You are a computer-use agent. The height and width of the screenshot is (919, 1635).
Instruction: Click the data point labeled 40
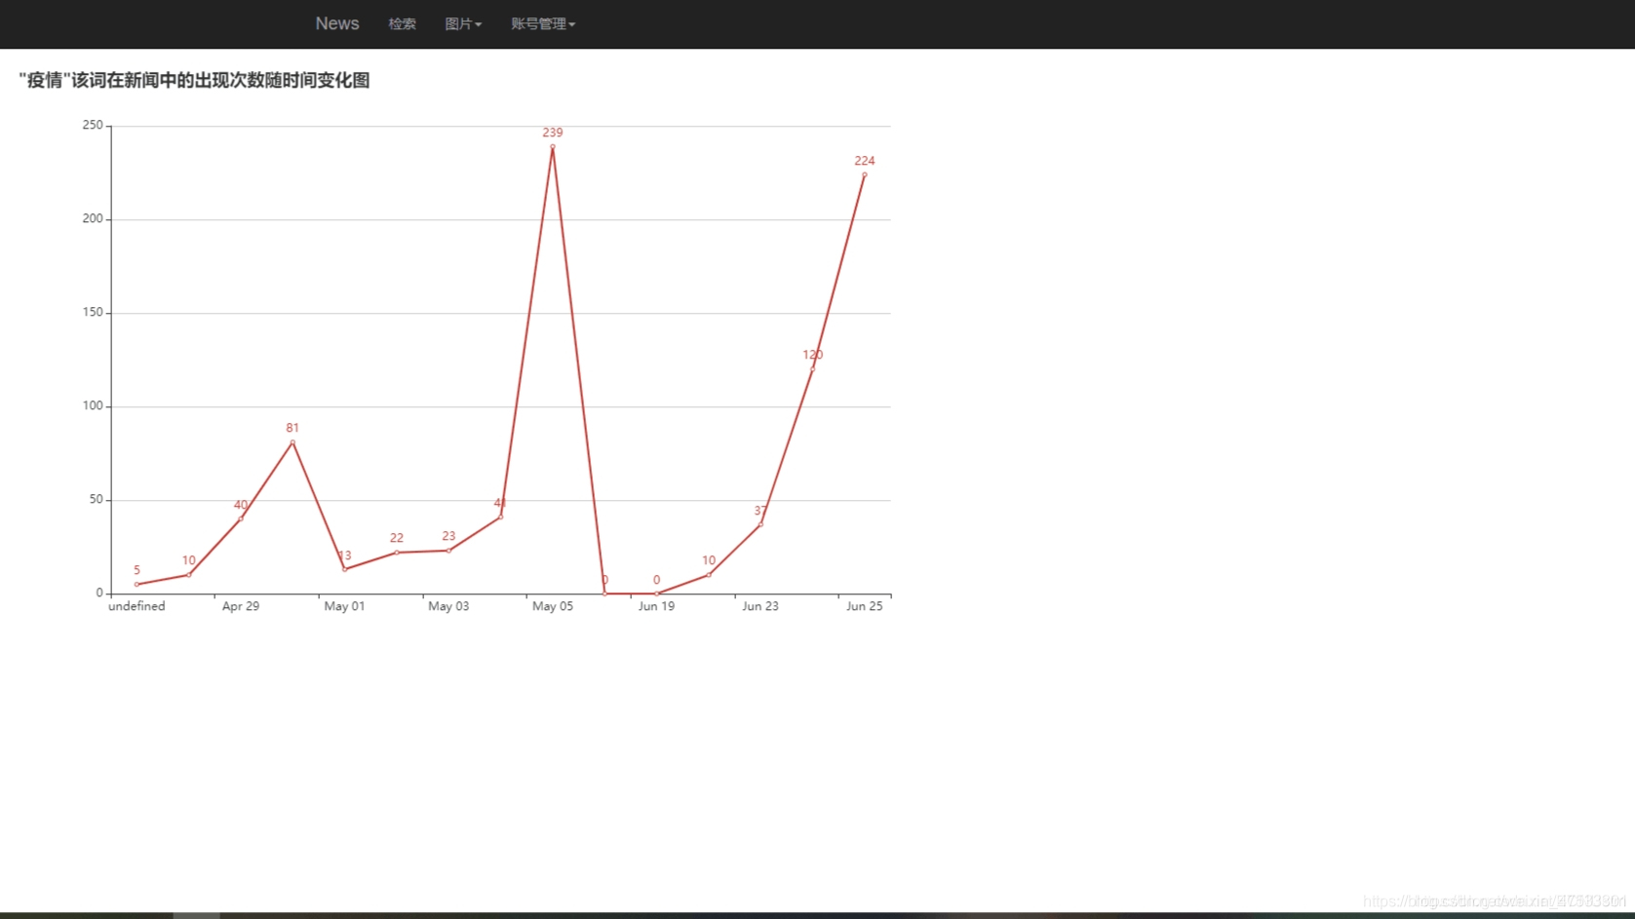[x=241, y=518]
